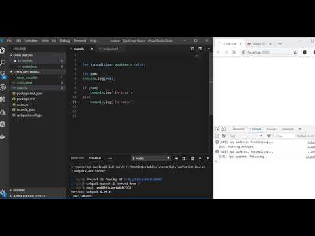This screenshot has height=236, width=315.
Task: Open tsconfig.json in Explorer
Action: 26,109
